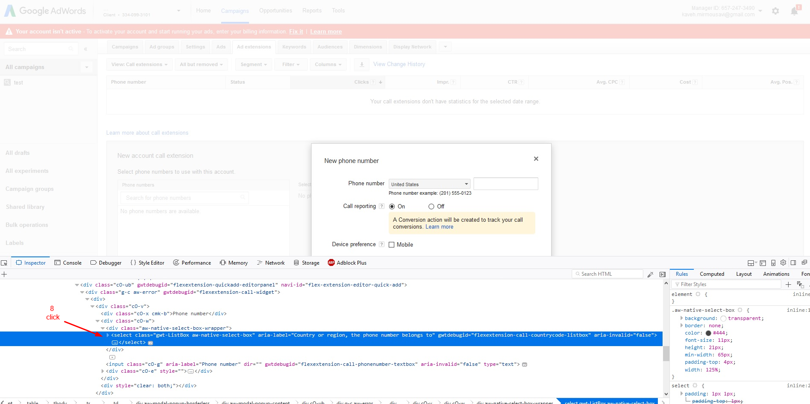Click help icon next to Device preference
Viewport: 810px width, 404px height.
coord(381,244)
